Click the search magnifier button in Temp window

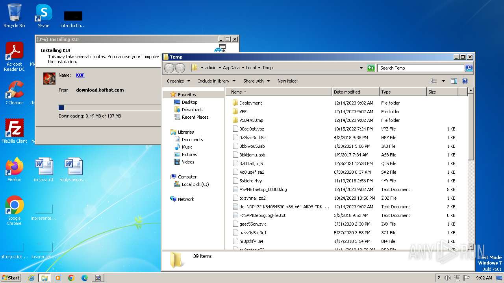pyautogui.click(x=469, y=68)
